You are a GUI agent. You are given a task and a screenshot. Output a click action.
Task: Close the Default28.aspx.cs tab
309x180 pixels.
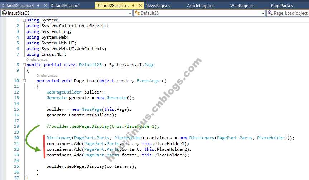pyautogui.click(x=140, y=5)
